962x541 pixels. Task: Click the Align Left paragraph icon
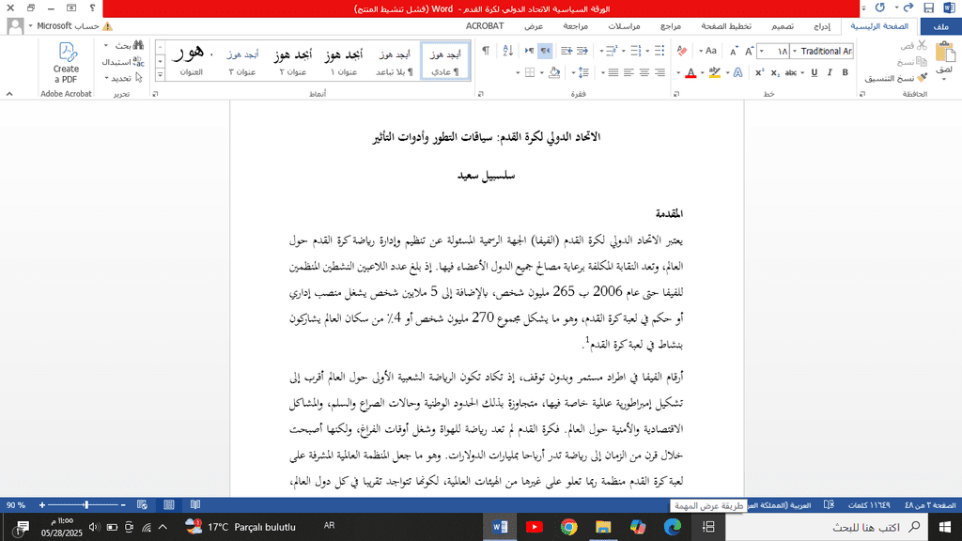[x=628, y=72]
